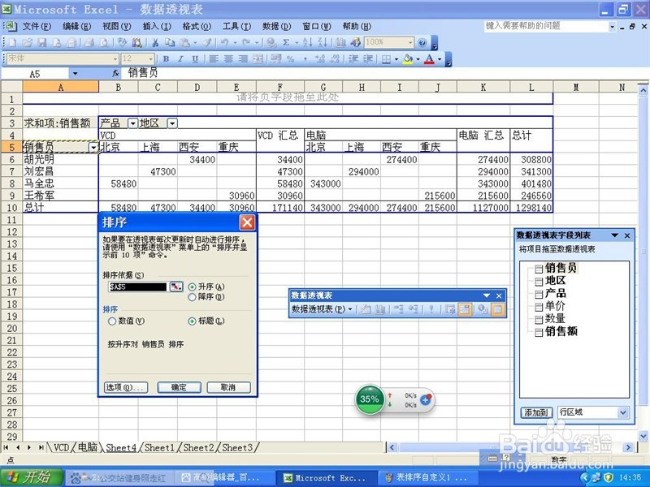
Task: Expand the 行区域 combo box in field list
Action: 622,412
